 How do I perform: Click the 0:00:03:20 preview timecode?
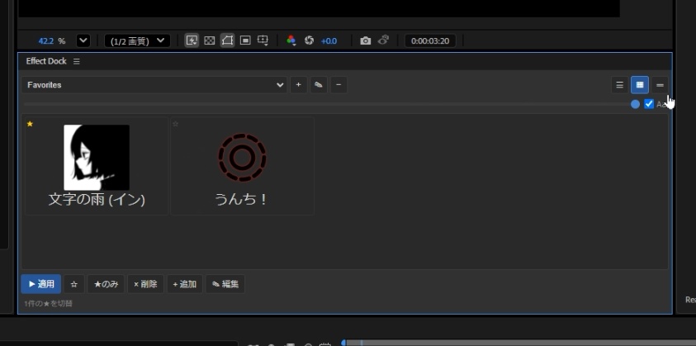pyautogui.click(x=430, y=41)
